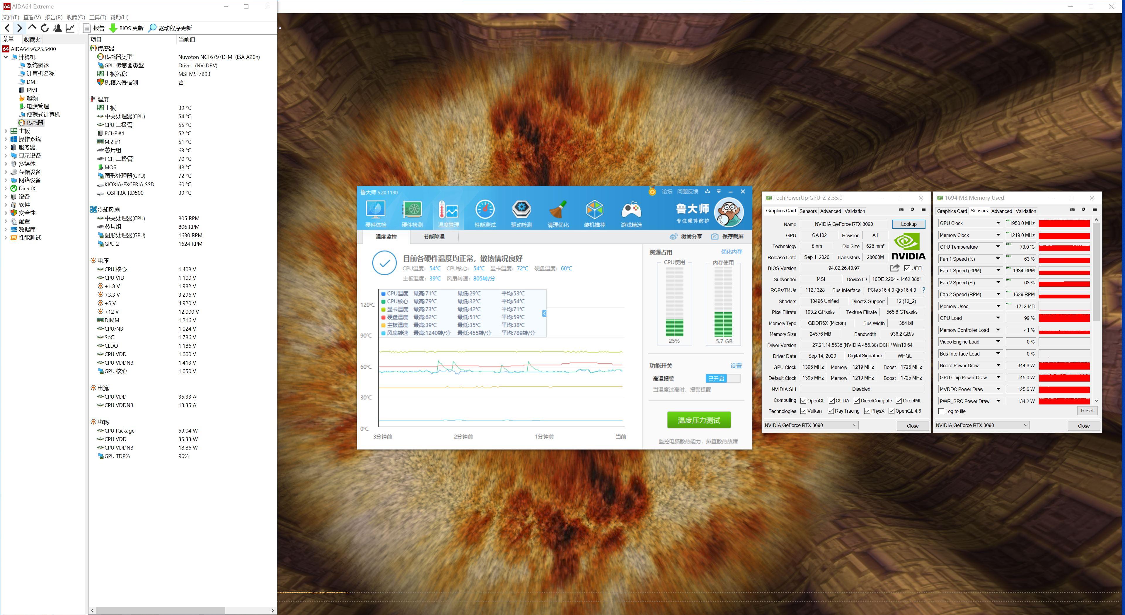Image resolution: width=1125 pixels, height=615 pixels.
Task: Toggle the Ray Tracing checkbox
Action: tap(831, 411)
